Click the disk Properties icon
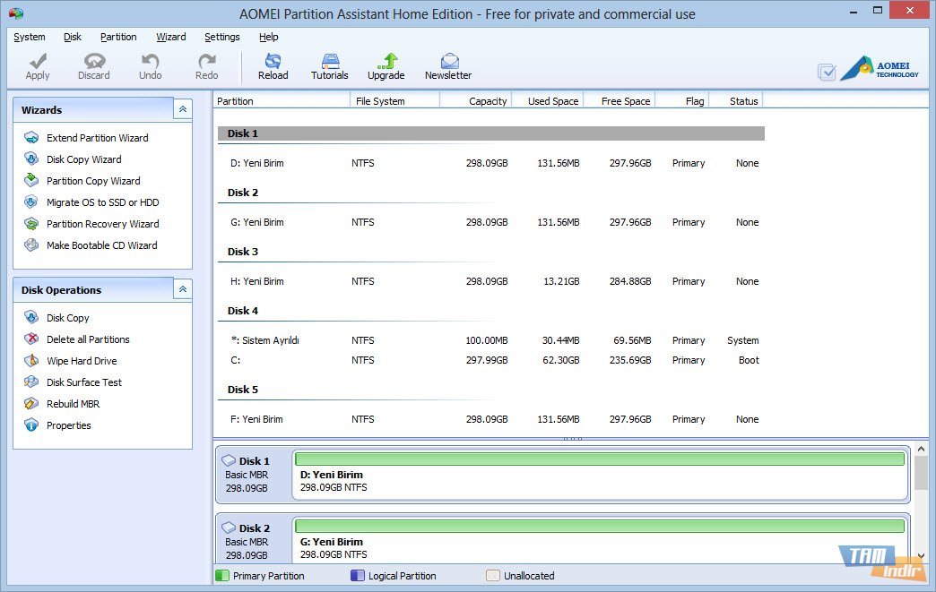 [31, 425]
